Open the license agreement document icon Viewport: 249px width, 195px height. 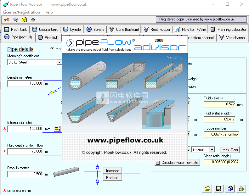point(15,20)
